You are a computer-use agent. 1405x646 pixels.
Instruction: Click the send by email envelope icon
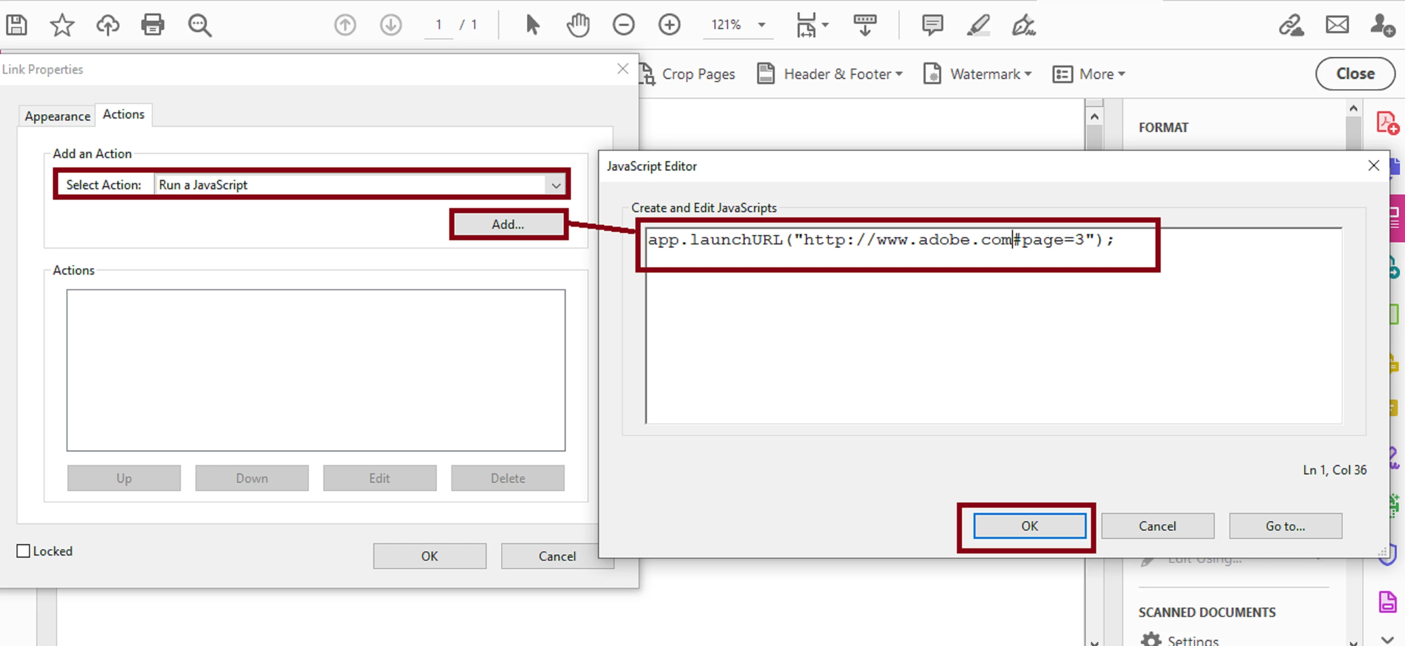(1337, 25)
